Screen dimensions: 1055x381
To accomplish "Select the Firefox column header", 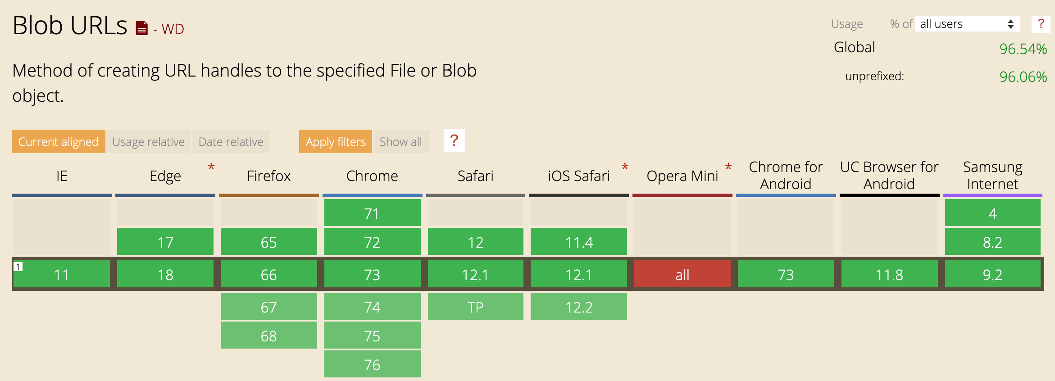I will tap(269, 176).
